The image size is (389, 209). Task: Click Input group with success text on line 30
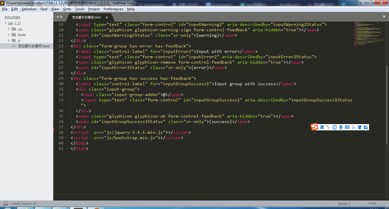(x=245, y=84)
